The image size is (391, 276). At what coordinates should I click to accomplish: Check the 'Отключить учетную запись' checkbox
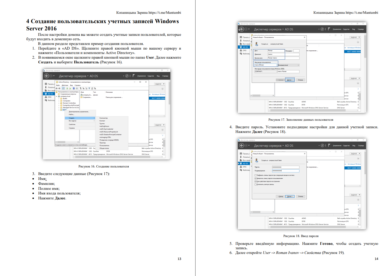tap(256, 184)
